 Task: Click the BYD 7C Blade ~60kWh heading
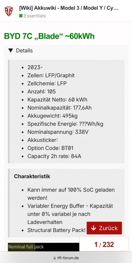tap(49, 36)
